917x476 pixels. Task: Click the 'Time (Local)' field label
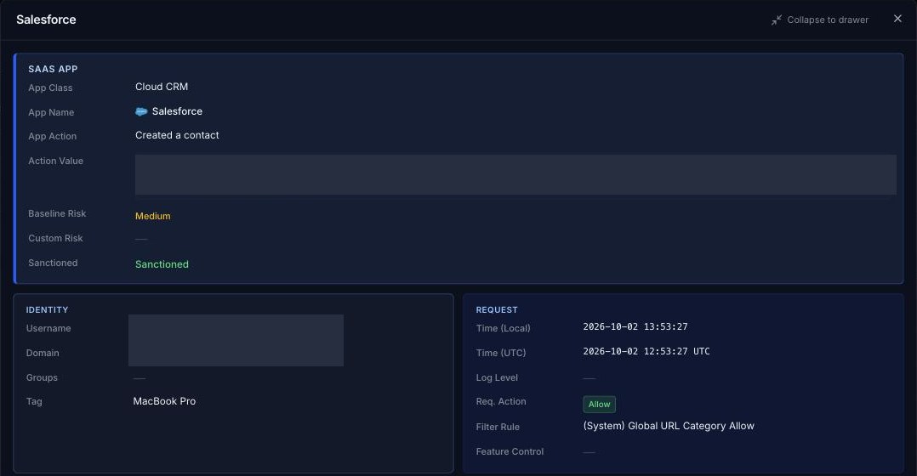[503, 328]
